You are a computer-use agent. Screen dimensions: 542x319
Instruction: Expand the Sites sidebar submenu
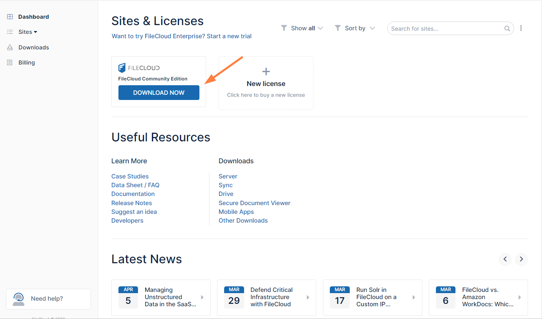point(35,32)
